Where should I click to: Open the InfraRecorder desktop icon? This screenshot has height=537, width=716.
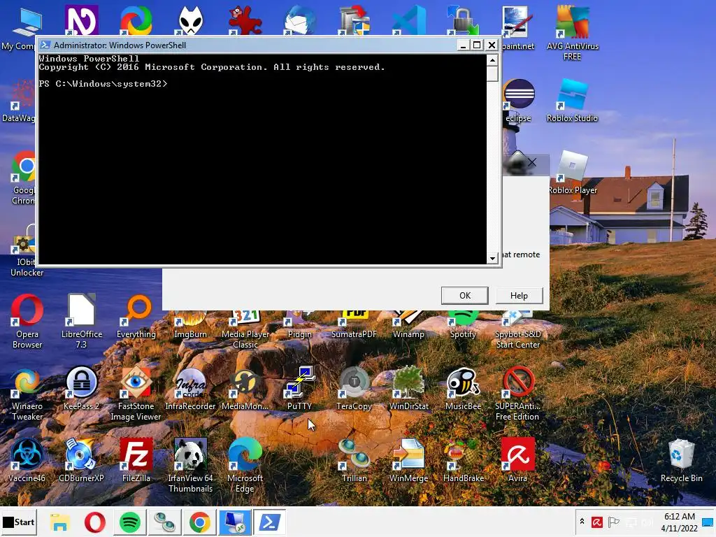[190, 389]
